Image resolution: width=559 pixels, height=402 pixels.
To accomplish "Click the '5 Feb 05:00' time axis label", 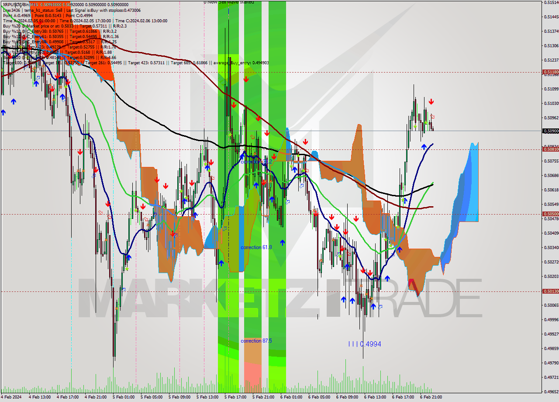I will [152, 397].
